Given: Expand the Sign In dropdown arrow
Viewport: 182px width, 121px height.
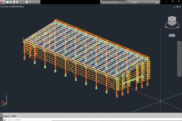Looking at the screenshot, I should [145, 2].
